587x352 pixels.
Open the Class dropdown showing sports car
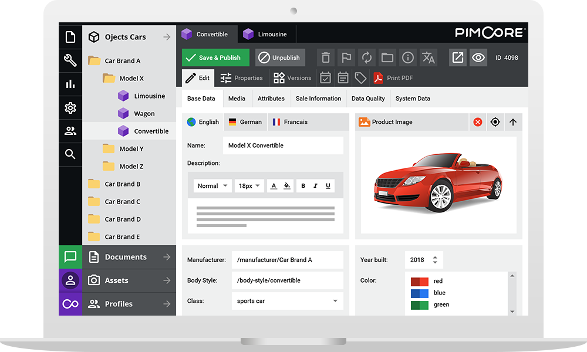coord(287,300)
